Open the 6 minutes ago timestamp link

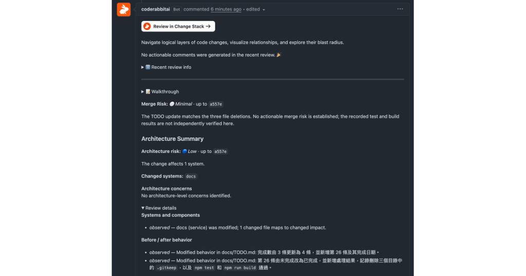tap(226, 9)
